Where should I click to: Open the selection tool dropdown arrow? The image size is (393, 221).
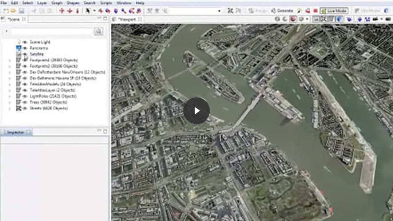[94, 11]
